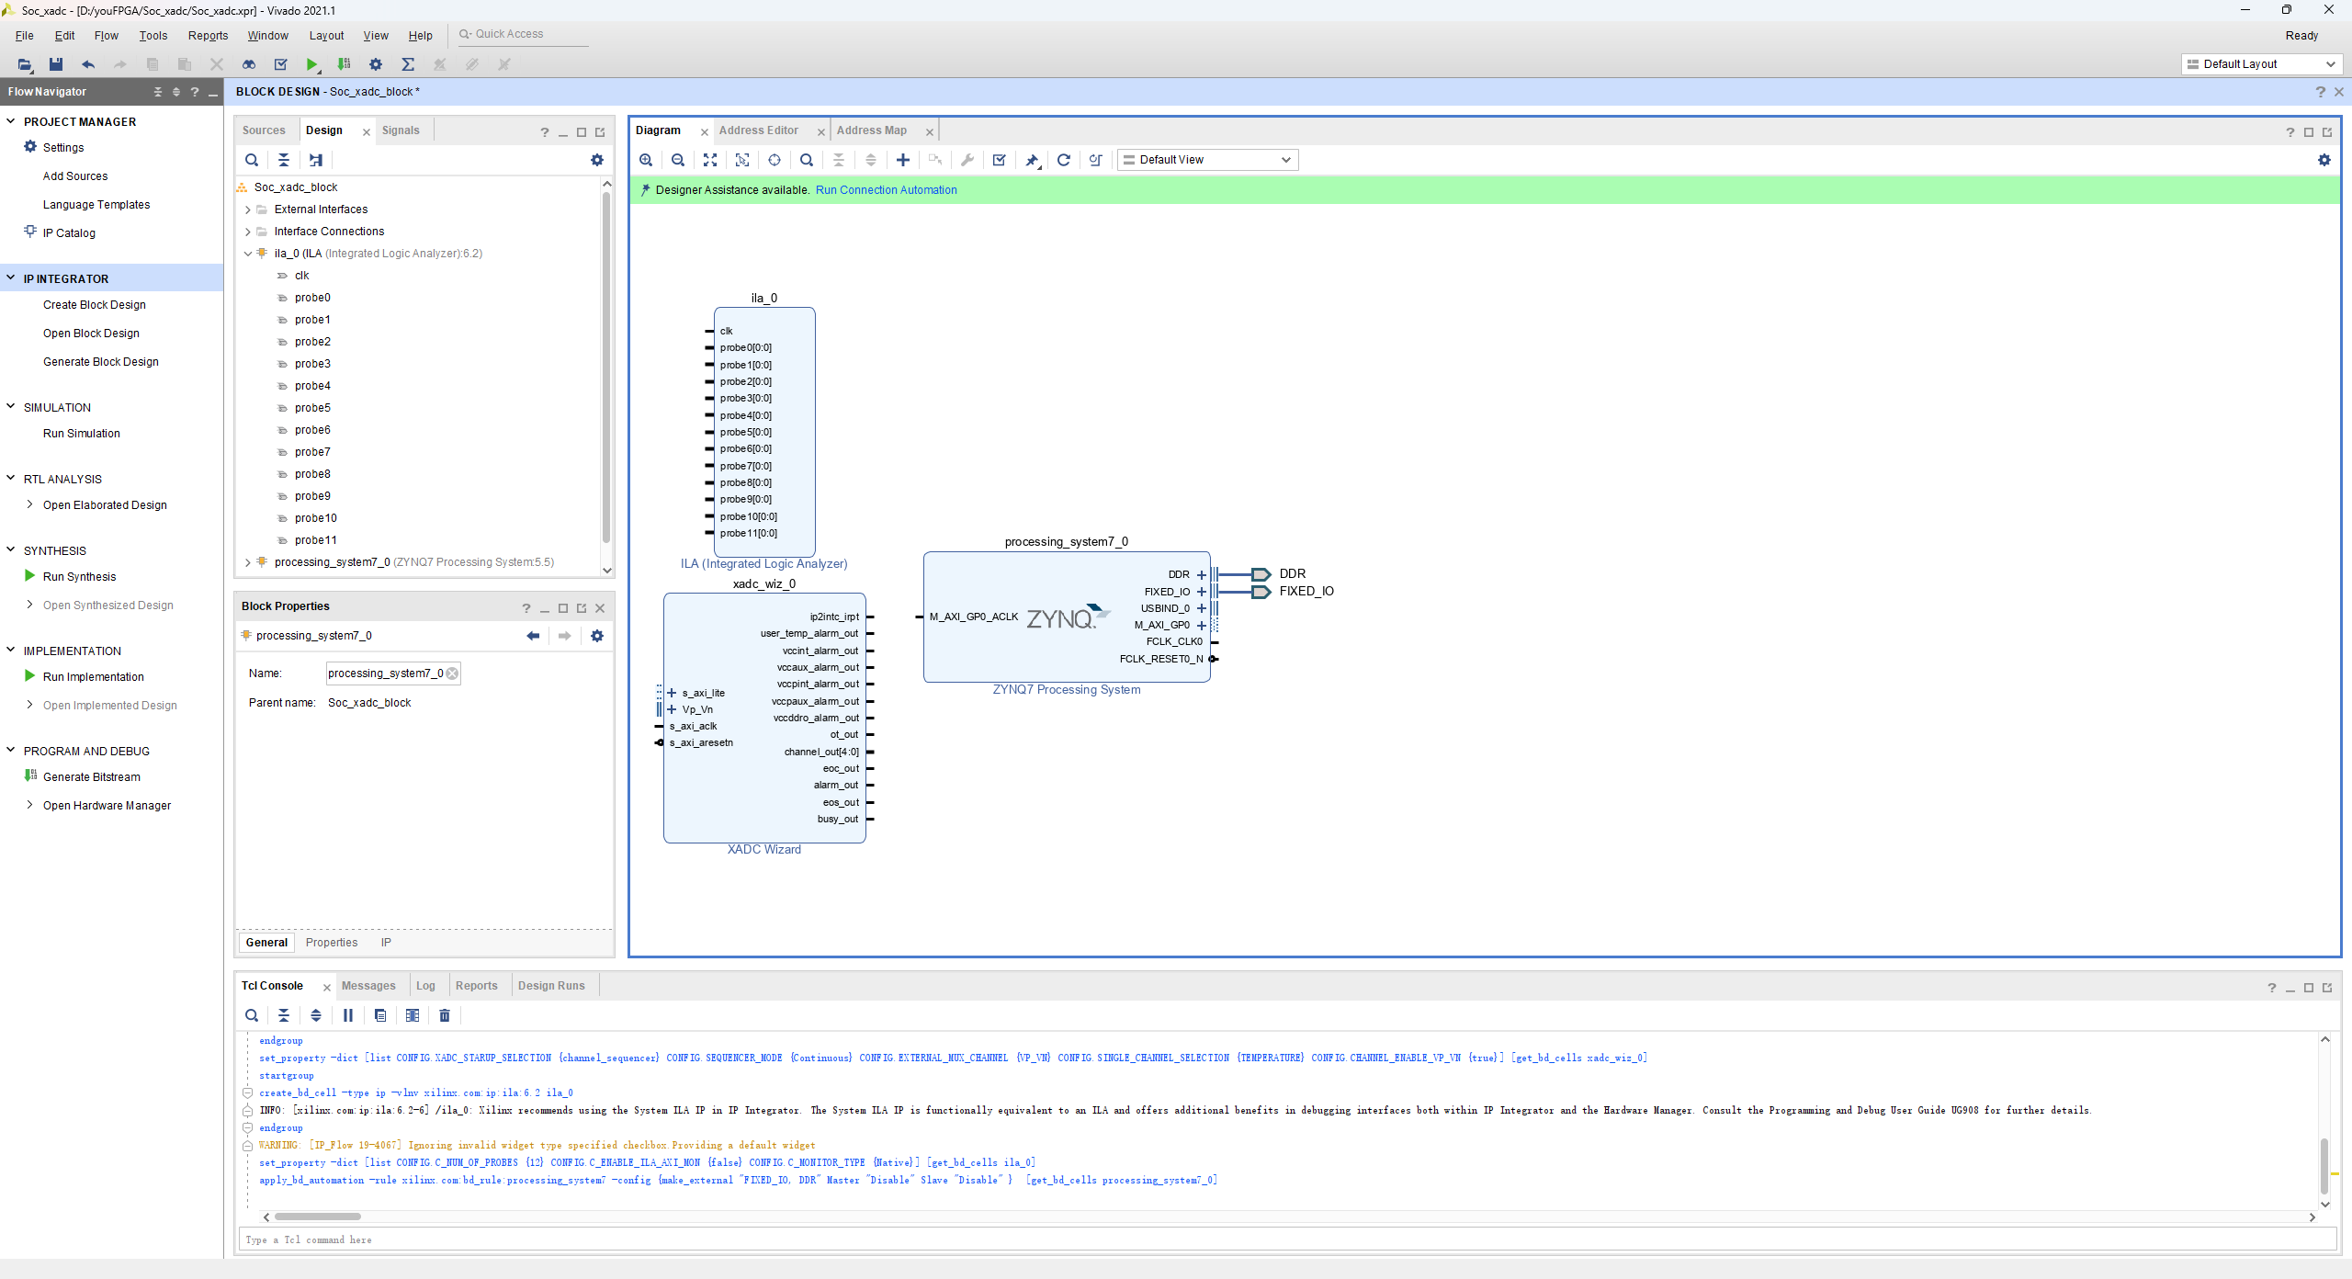Click the Run Connection Automation link
This screenshot has width=2352, height=1279.
(x=886, y=190)
